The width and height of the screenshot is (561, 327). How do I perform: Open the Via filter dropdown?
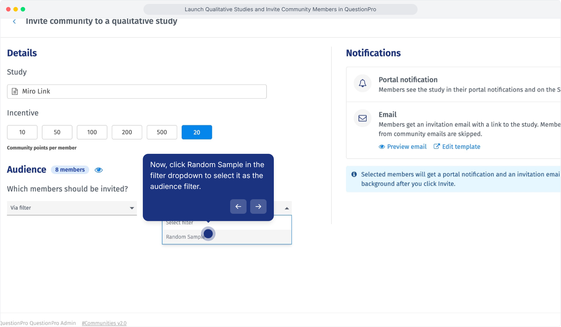pyautogui.click(x=72, y=208)
